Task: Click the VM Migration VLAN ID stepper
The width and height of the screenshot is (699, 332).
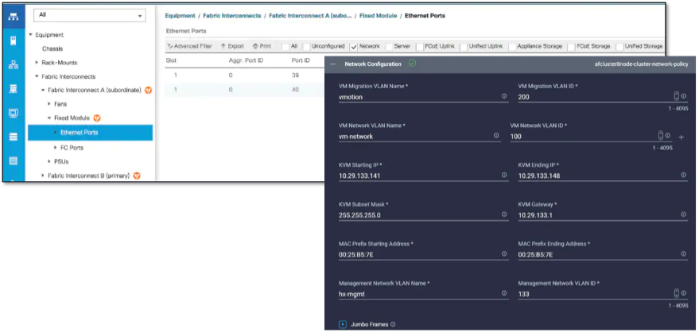Action: click(x=676, y=96)
